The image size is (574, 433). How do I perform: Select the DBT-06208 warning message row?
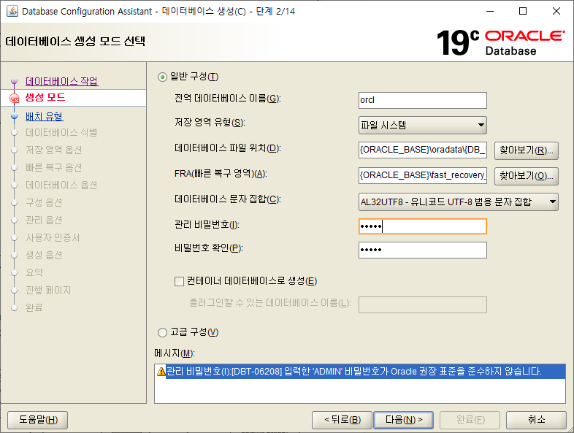click(360, 372)
